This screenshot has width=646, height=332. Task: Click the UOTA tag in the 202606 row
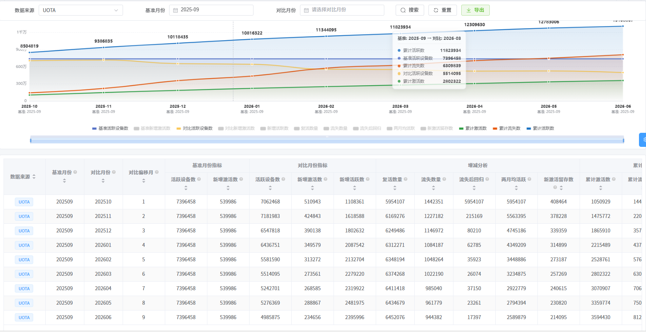[x=24, y=318]
